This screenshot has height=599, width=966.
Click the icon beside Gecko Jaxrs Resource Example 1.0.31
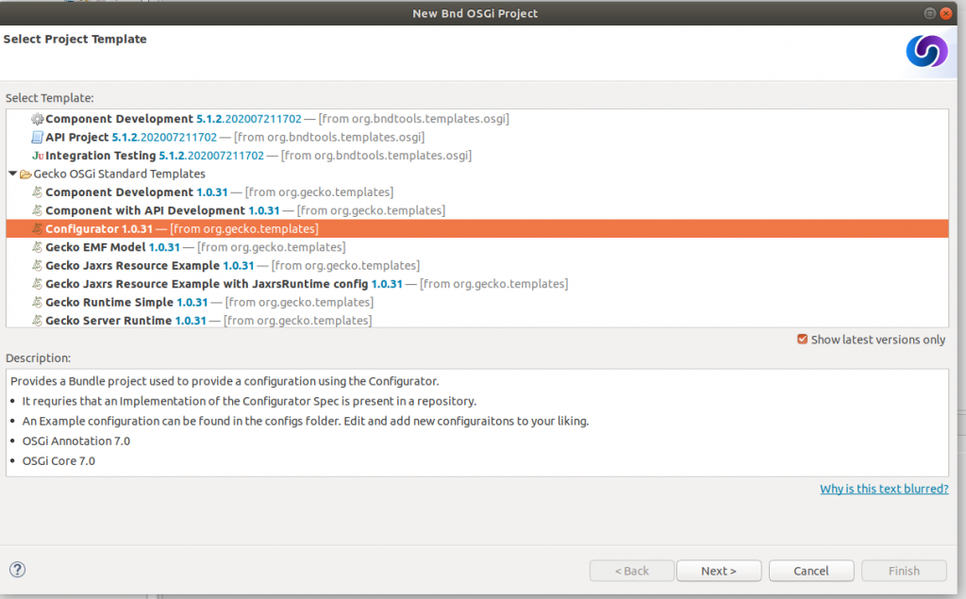pos(38,266)
